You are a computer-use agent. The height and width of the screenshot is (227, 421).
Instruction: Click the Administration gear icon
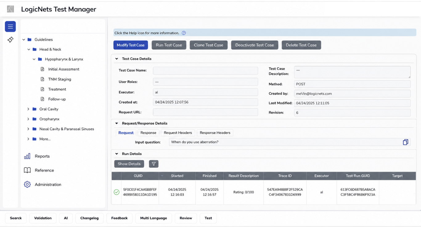[x=27, y=185]
